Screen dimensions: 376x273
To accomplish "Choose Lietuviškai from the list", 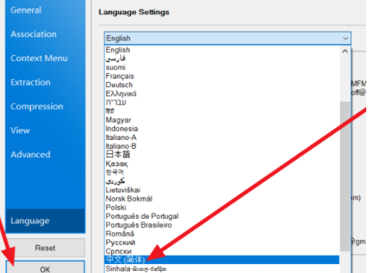I will (x=222, y=190).
